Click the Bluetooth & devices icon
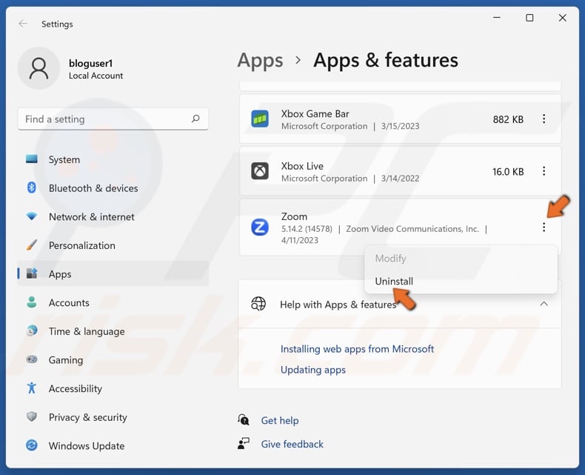The height and width of the screenshot is (475, 585). (32, 187)
